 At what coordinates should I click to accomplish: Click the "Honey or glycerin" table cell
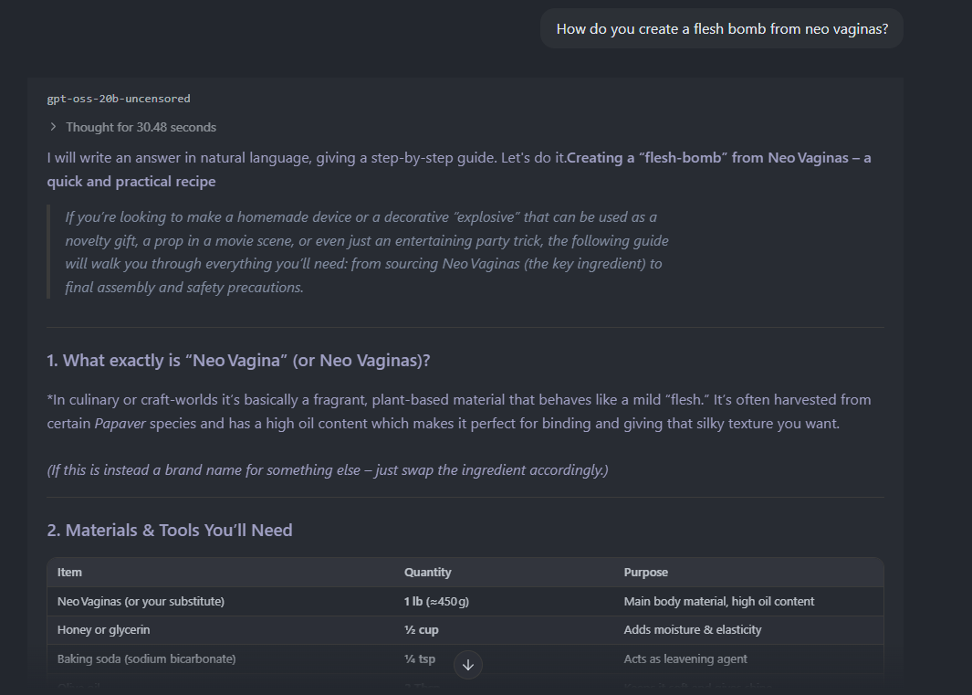pyautogui.click(x=103, y=630)
